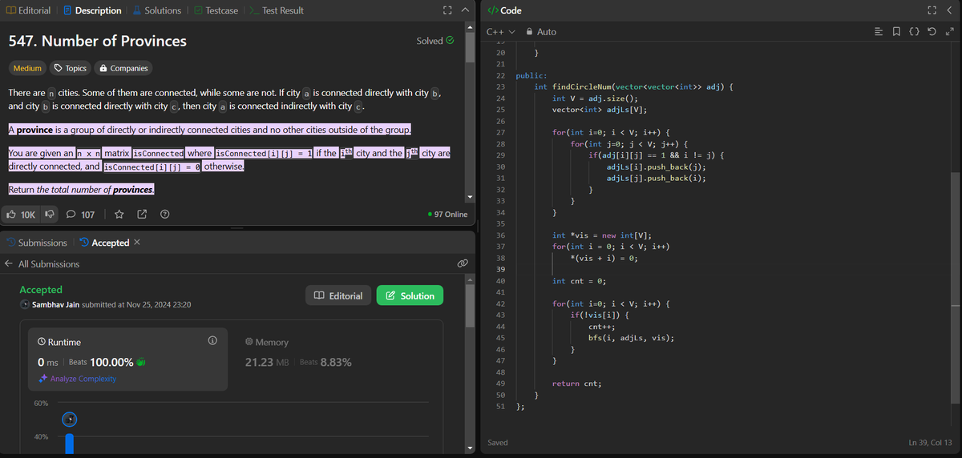962x458 pixels.
Task: Like the problem with thumbs-up 10K
Action: 22,215
